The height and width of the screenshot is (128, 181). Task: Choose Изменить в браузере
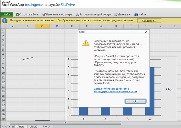pos(59,15)
